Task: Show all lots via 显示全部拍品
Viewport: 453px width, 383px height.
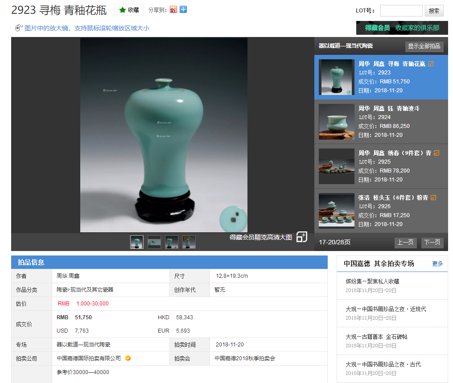Action: (424, 46)
